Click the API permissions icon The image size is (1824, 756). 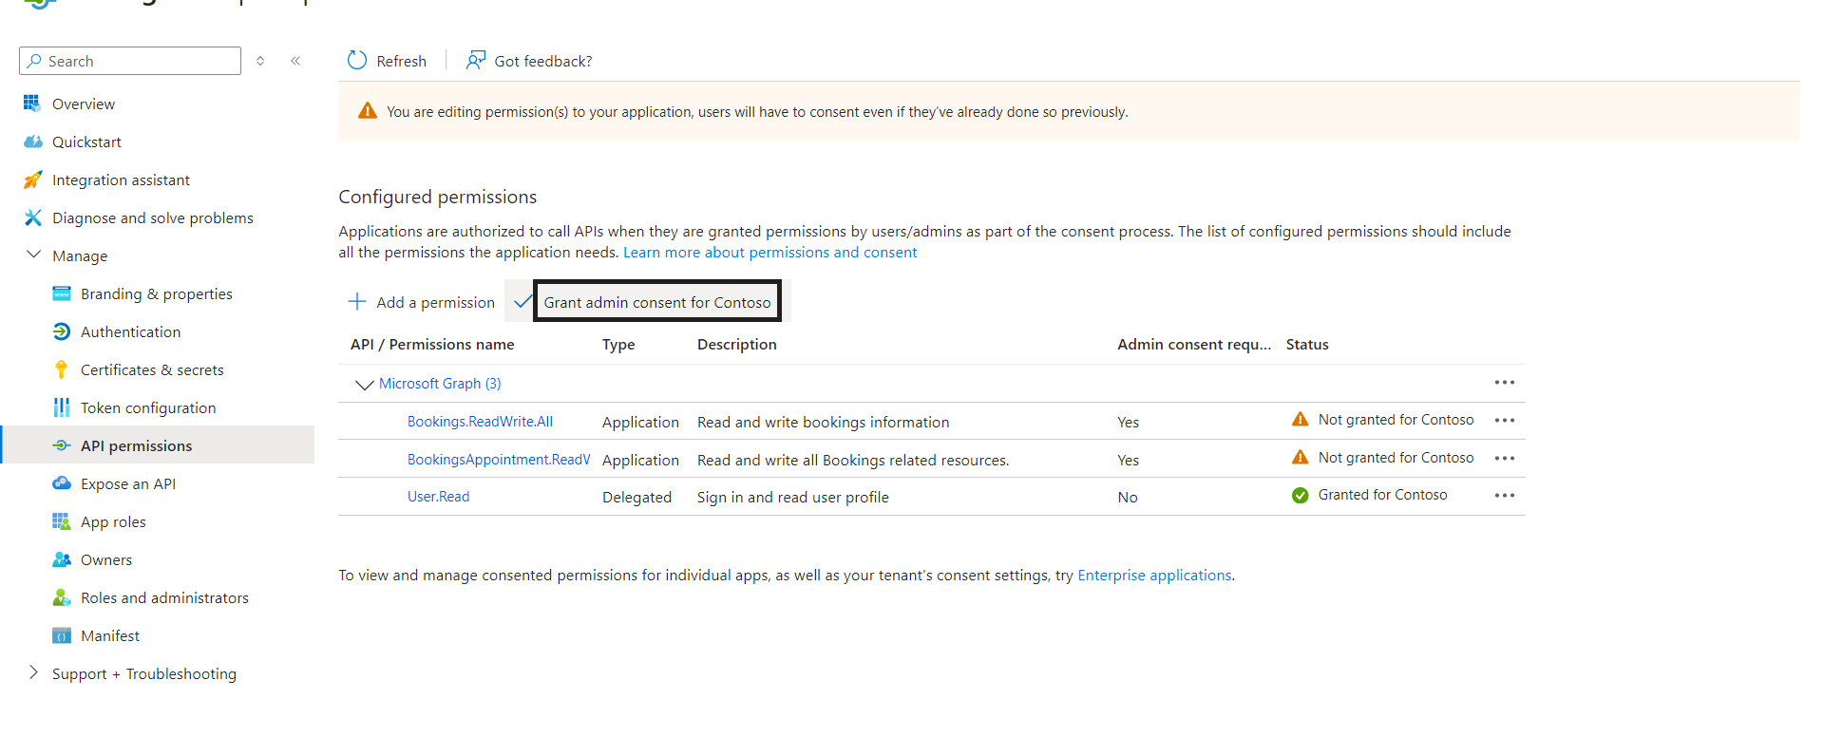click(x=62, y=445)
